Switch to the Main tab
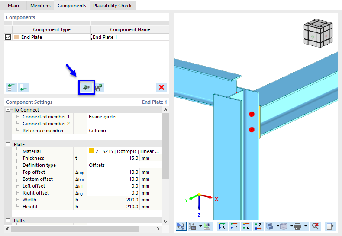342x236 pixels. (13, 6)
